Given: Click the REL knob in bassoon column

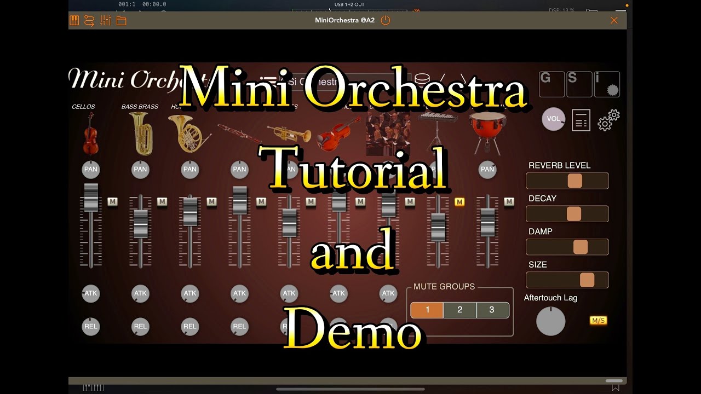Looking at the screenshot, I should point(239,327).
